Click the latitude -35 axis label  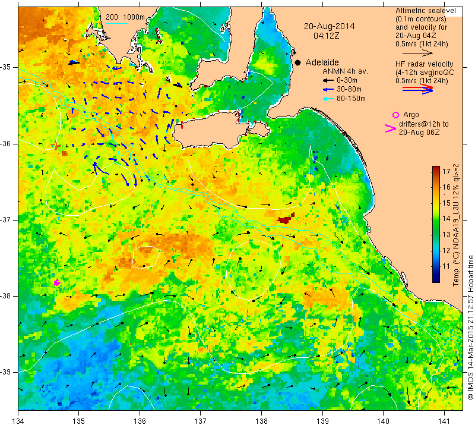point(6,67)
